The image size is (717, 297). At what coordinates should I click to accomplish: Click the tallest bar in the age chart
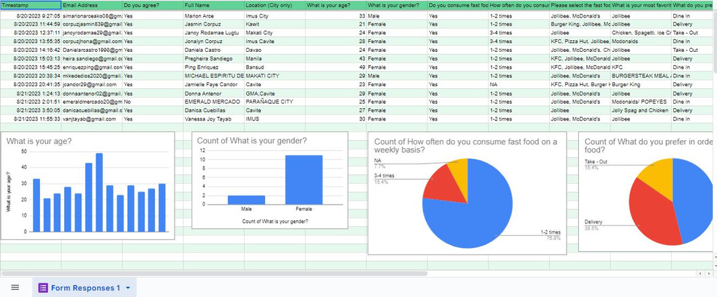(99, 193)
